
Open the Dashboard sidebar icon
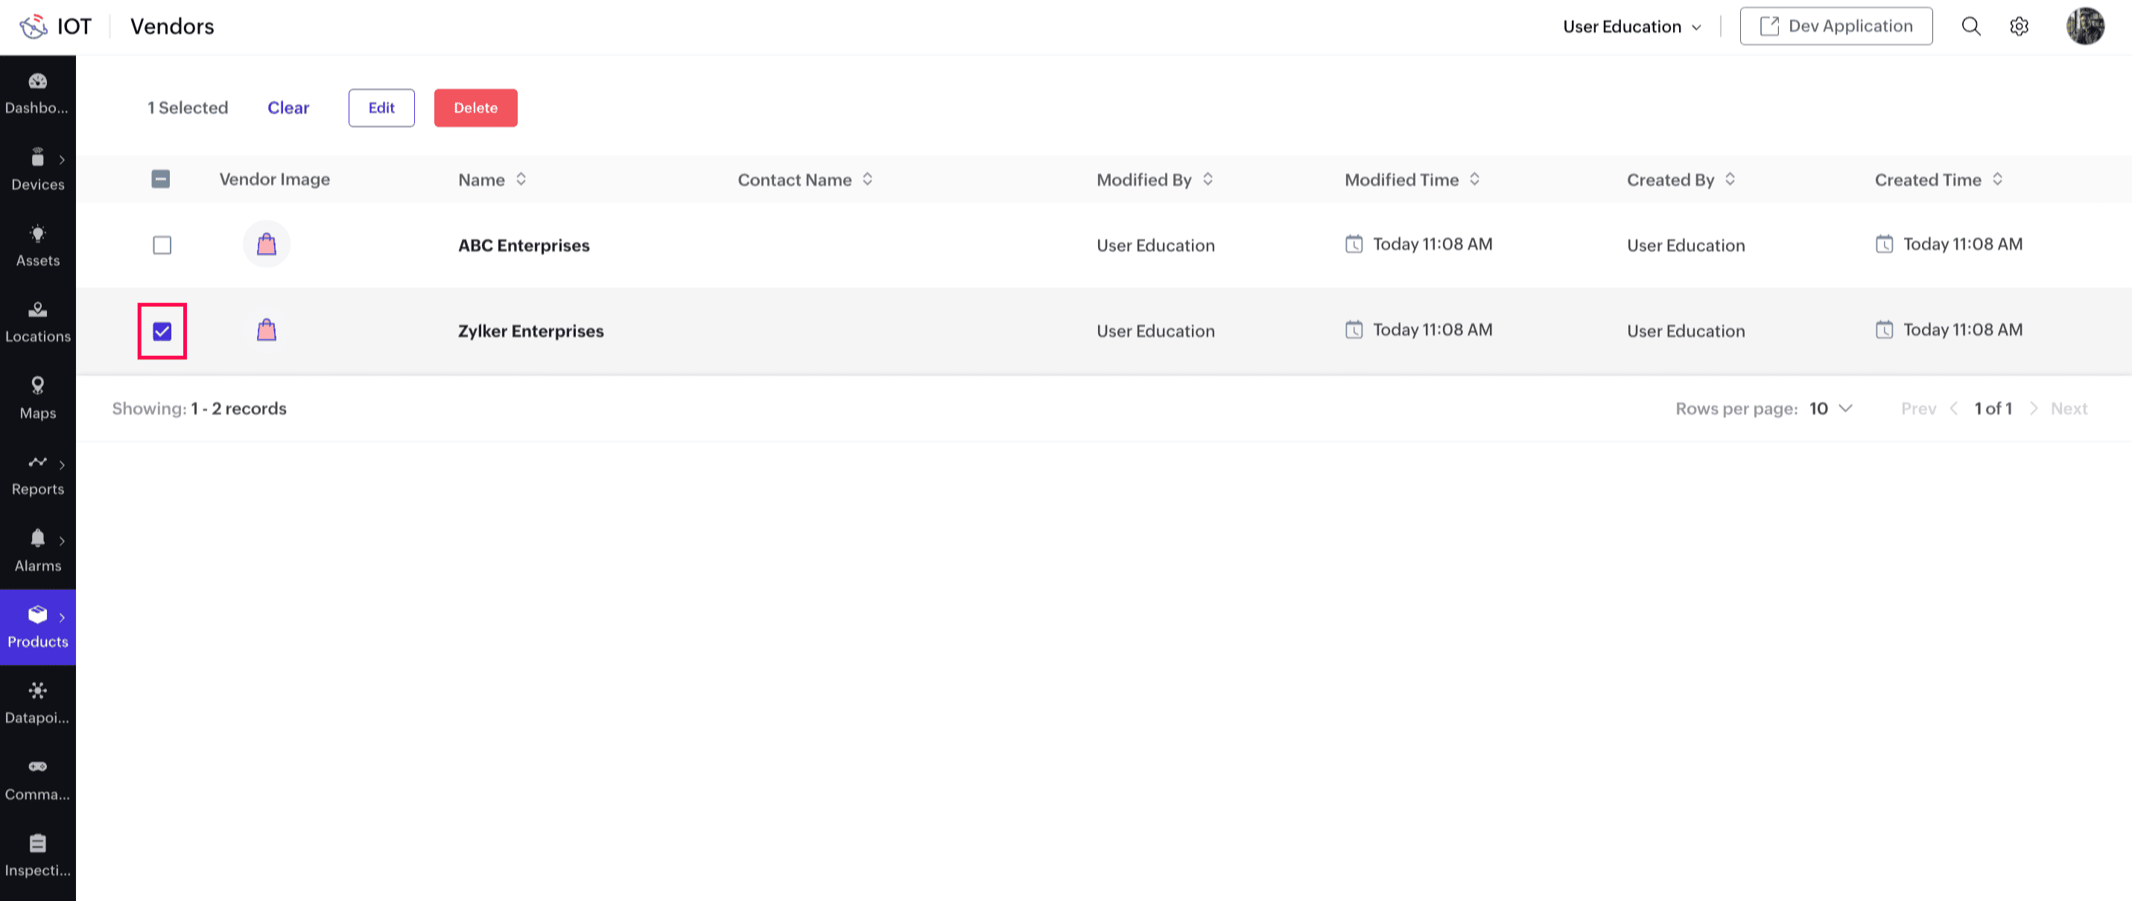click(37, 82)
